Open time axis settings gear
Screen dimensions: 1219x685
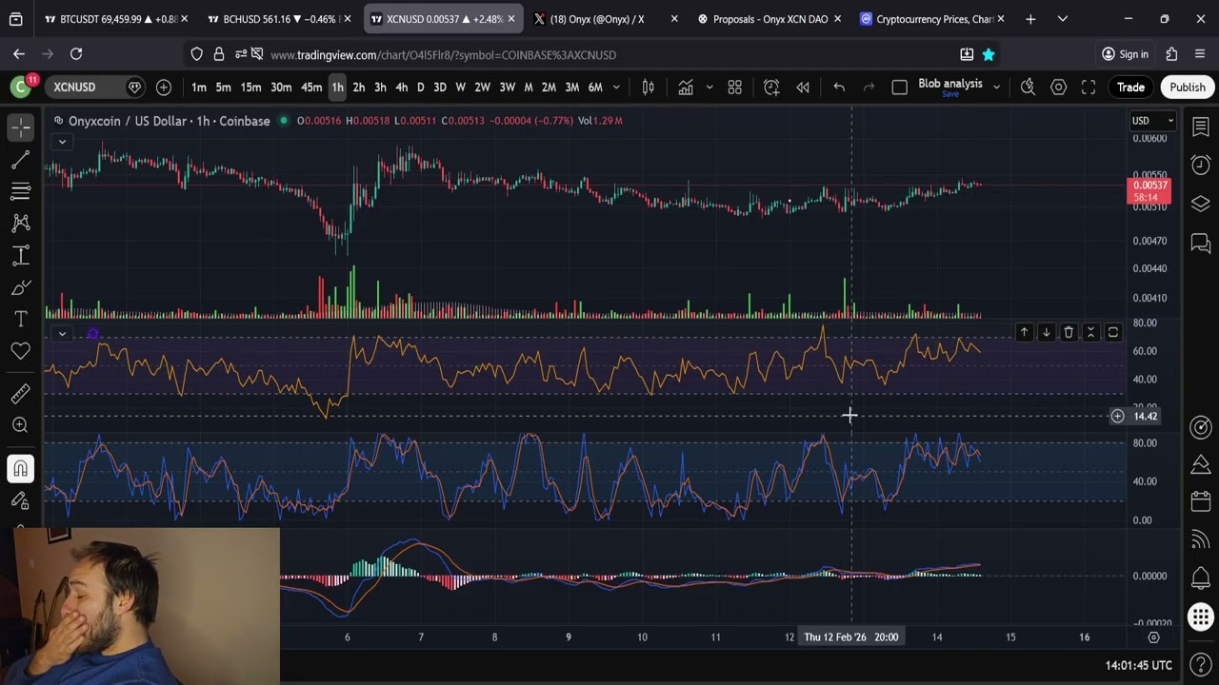point(1153,636)
